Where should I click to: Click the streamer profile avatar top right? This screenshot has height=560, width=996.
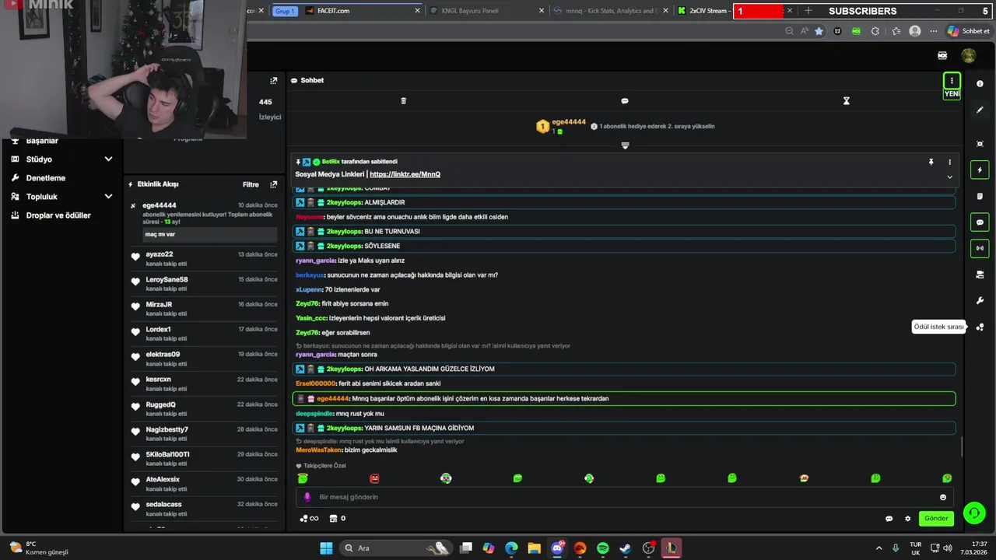969,55
